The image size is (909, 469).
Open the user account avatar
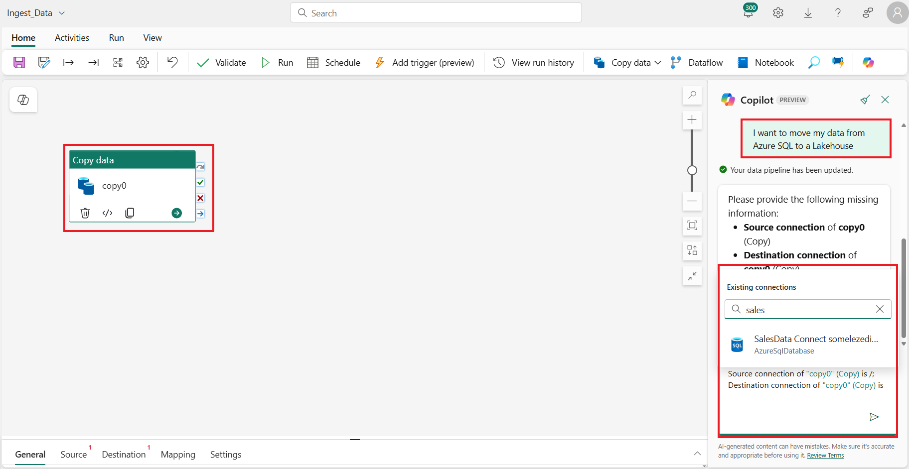[897, 12]
